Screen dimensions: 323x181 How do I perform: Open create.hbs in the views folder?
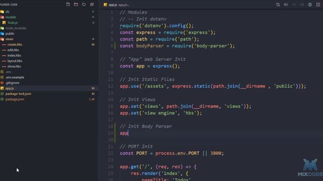pos(15,45)
